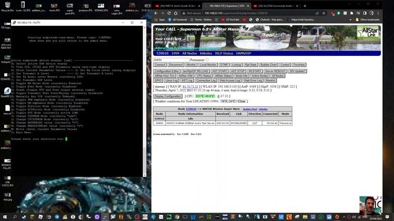Screen dimensions: 394x221
Task: Open Windows taskbar search icon
Action: [15, 217]
